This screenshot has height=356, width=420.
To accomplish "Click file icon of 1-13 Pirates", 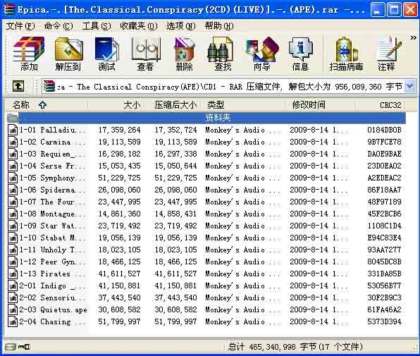I will tap(13, 274).
